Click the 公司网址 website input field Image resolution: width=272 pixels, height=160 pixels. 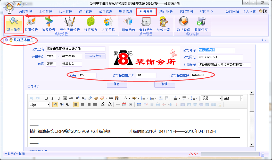tap(220, 57)
